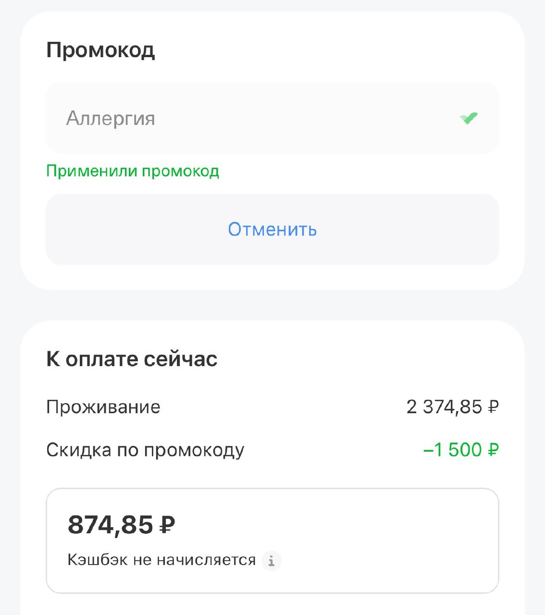Open the cashback info icon
Screen dimensions: 545x615
point(272,560)
